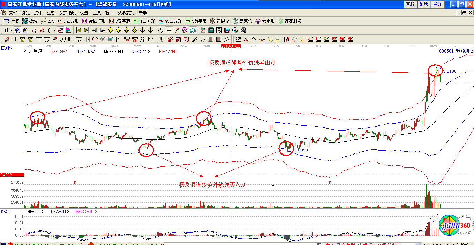Viewport: 474px width, 245px height.
Task: Click the 论坛 forum button
Action: (x=423, y=4)
